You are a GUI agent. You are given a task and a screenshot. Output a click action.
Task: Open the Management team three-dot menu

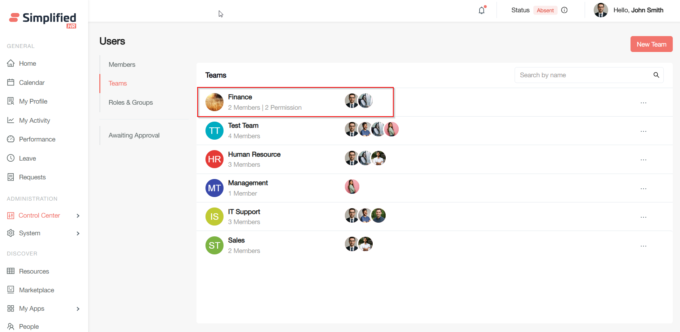tap(643, 189)
